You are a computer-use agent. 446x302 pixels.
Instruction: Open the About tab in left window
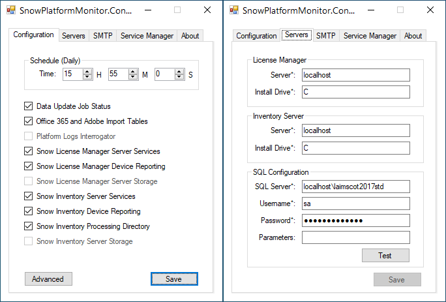click(x=190, y=36)
